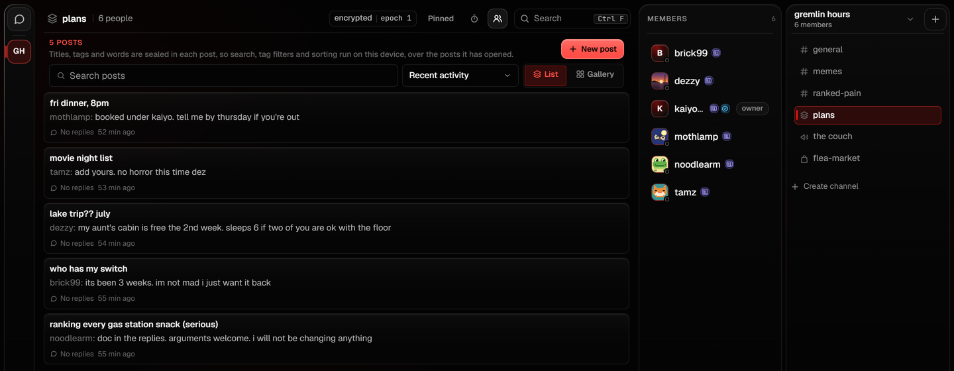Viewport: 954px width, 371px height.
Task: Open tamz's fox avatar
Action: point(659,192)
